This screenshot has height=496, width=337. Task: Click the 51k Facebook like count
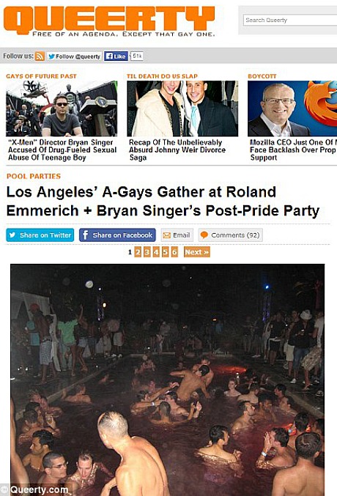pos(137,56)
